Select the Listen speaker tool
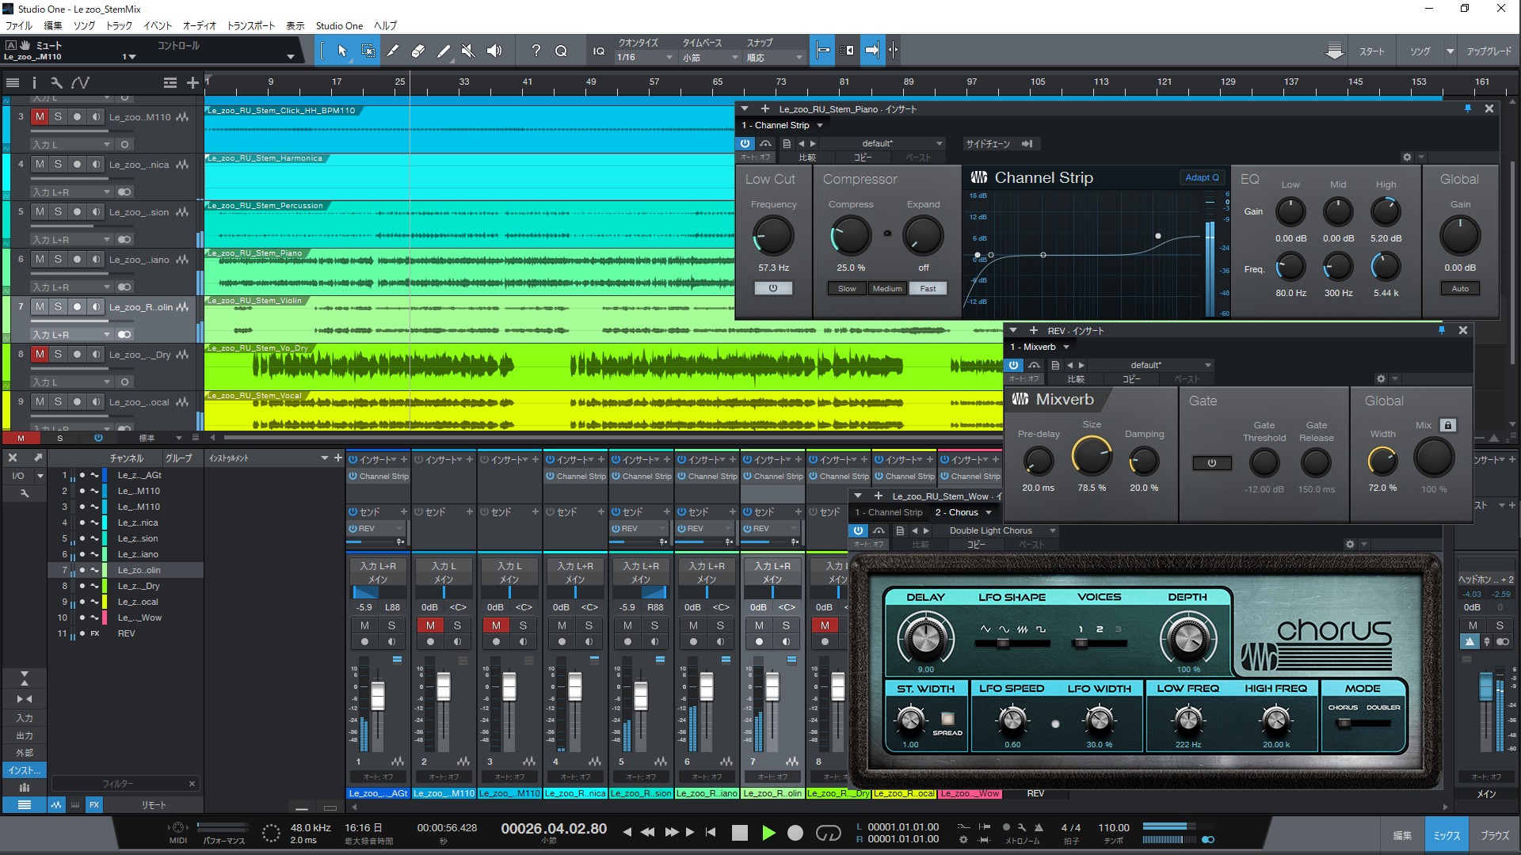 (494, 51)
